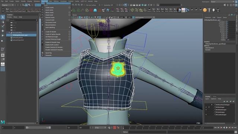Open the frame rate fps dropdown
238x134 pixels.
(x=100, y=128)
